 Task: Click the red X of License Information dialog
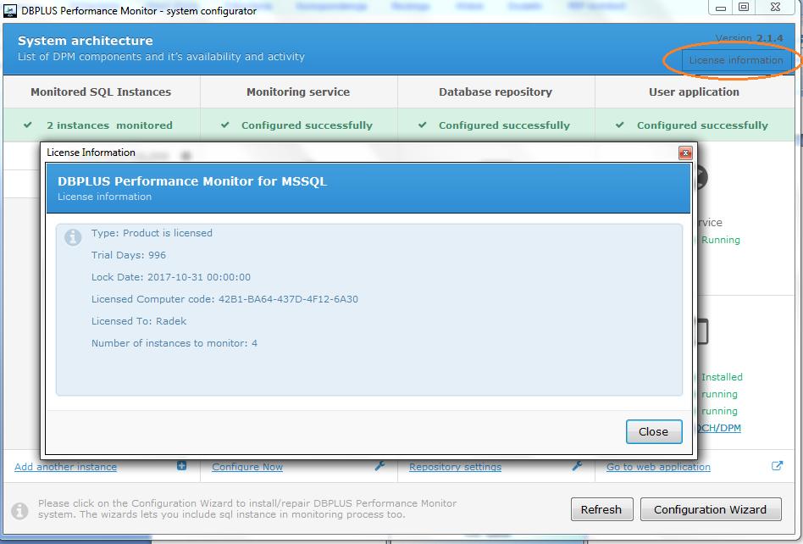click(685, 153)
